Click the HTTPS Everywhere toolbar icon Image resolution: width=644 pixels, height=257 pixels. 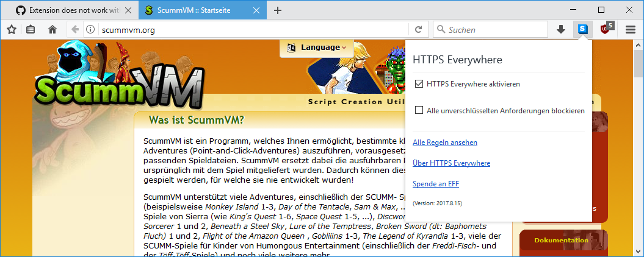pos(582,29)
